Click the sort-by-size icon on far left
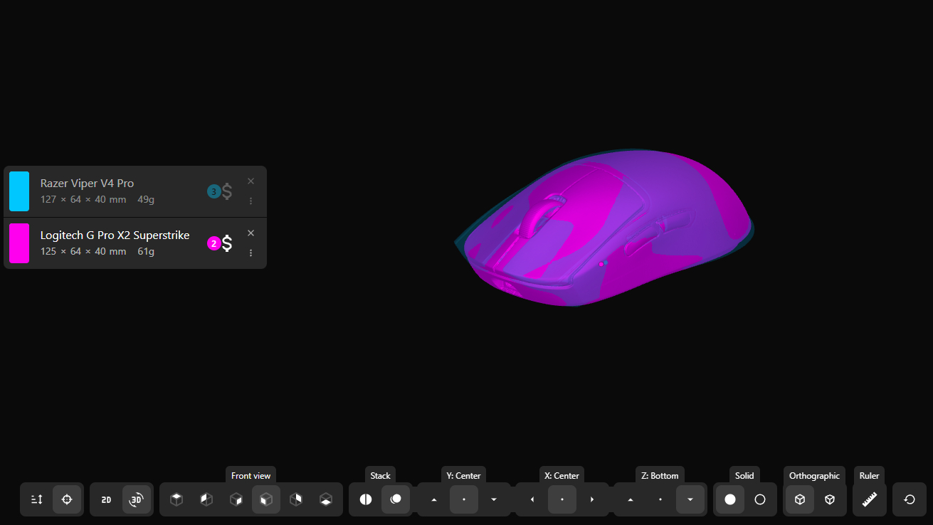 [36, 499]
